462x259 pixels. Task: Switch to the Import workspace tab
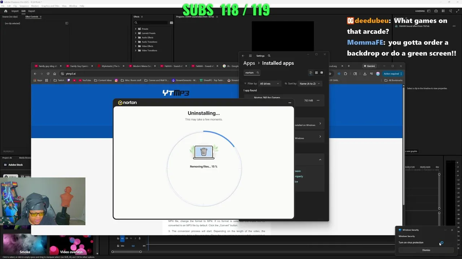[x=15, y=11]
